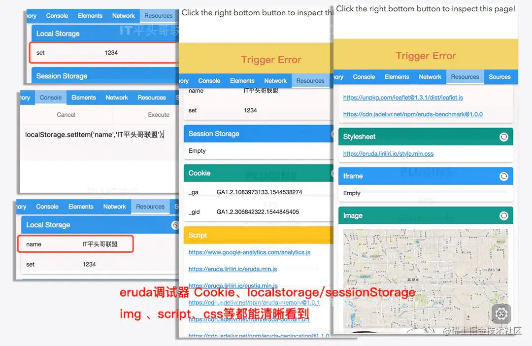Select Resources tab above the red-boxed set row
This screenshot has width=532, height=346.
(159, 16)
